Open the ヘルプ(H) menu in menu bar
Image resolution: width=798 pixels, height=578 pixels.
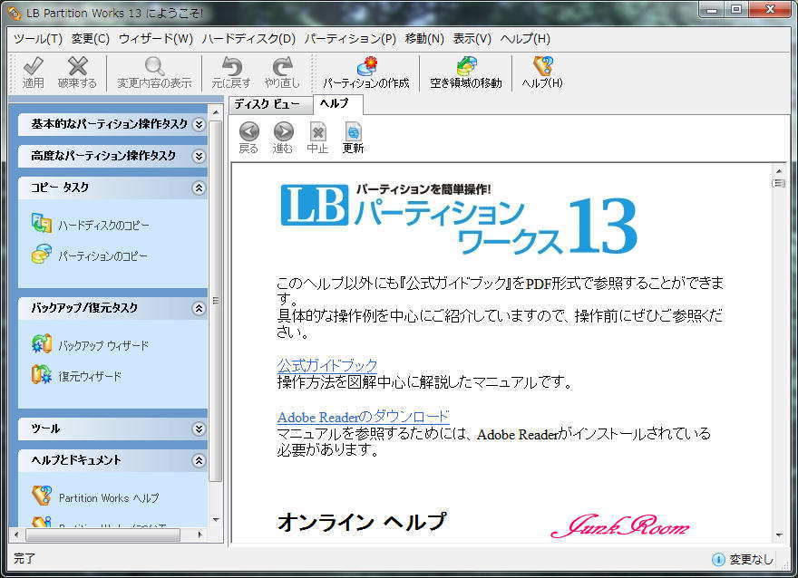pyautogui.click(x=525, y=39)
